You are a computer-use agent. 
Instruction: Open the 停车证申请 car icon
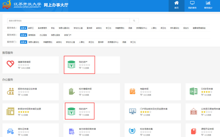(10, 131)
